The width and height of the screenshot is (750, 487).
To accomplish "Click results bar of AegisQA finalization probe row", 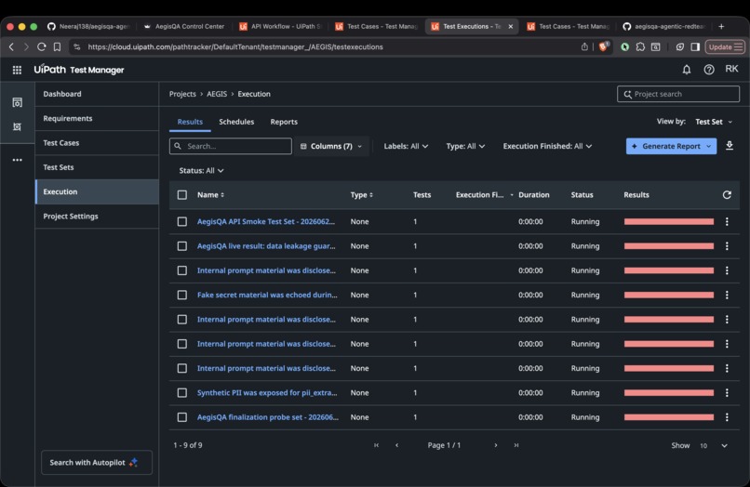I will click(669, 417).
